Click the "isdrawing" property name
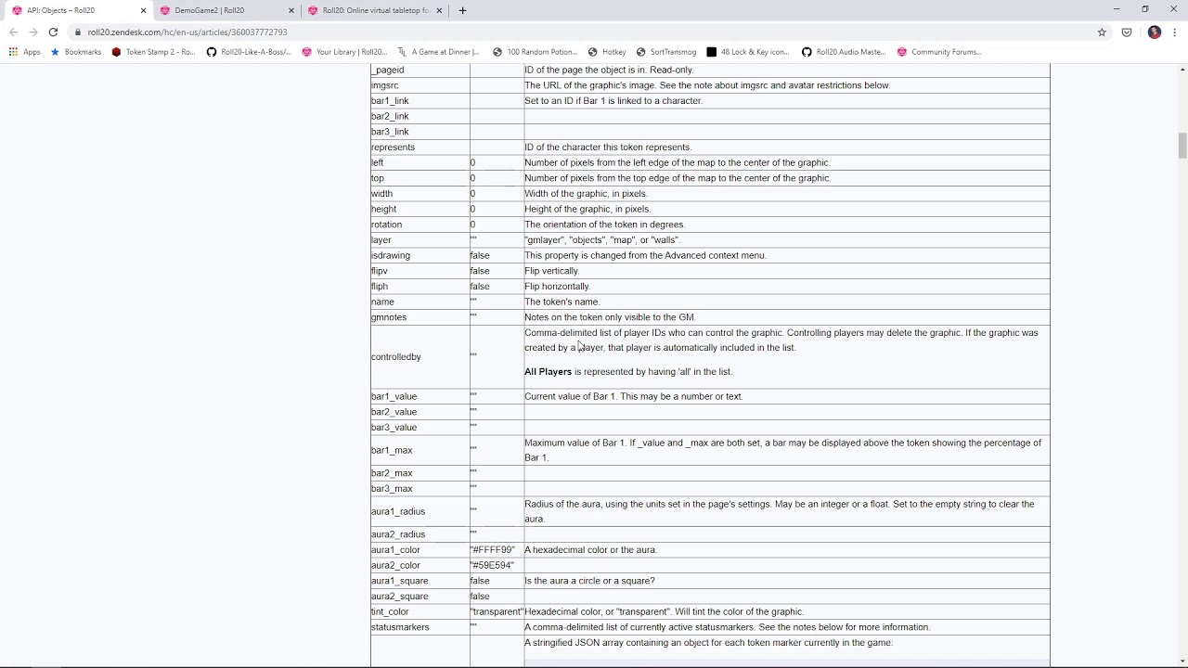The height and width of the screenshot is (668, 1188). pyautogui.click(x=390, y=256)
